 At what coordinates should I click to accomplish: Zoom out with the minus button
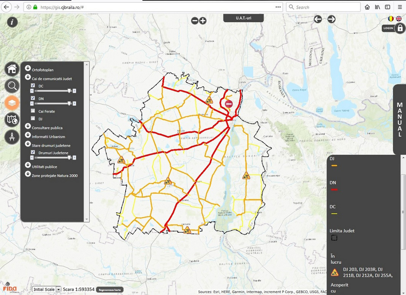click(195, 21)
